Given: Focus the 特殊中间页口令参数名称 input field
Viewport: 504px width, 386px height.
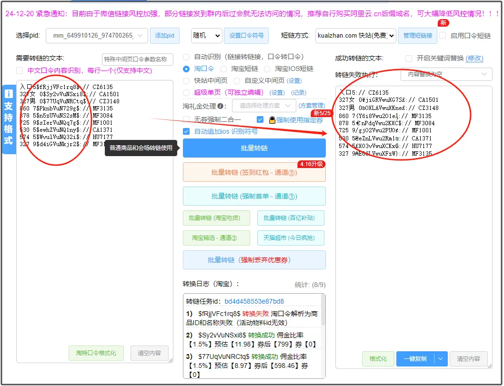Looking at the screenshot, I should click(138, 59).
